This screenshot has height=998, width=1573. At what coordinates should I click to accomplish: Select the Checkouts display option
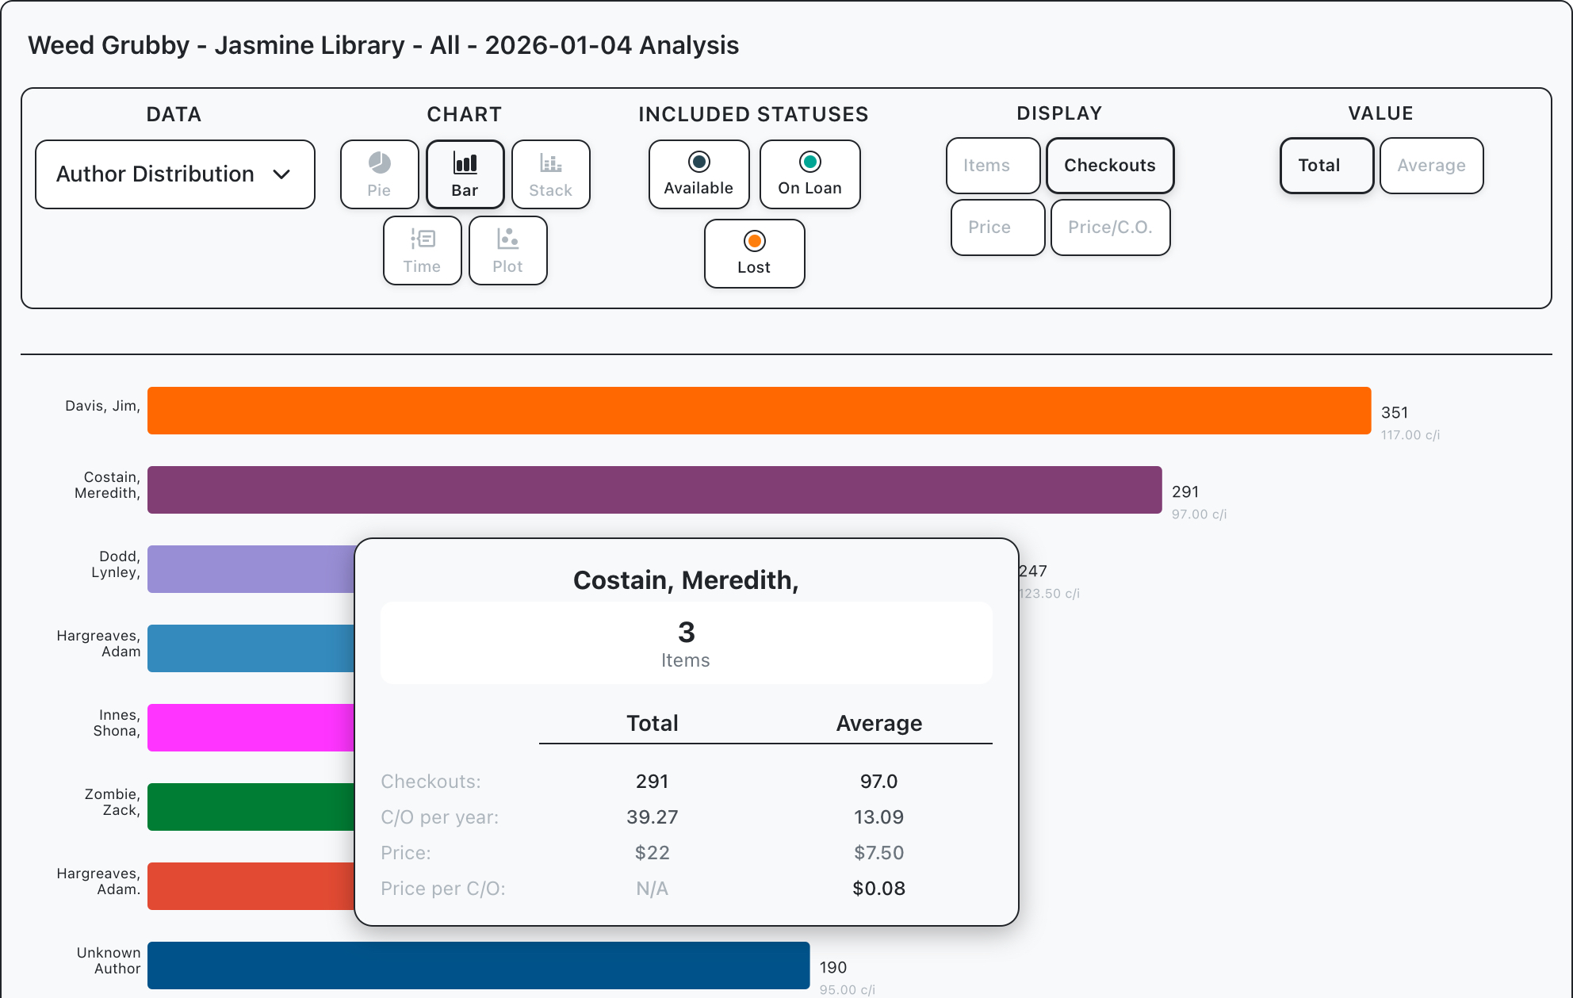1109,165
